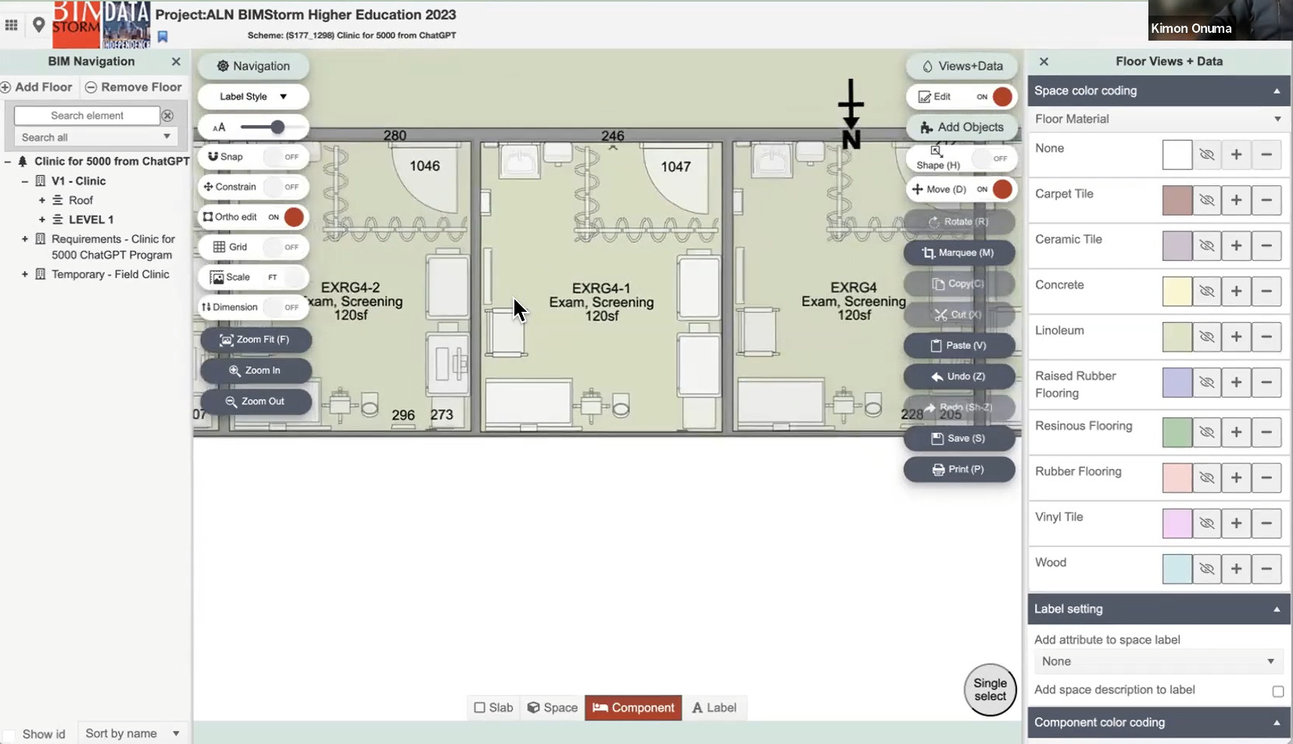Click the Add Floor button
Screen dimensions: 1293x744
point(37,87)
